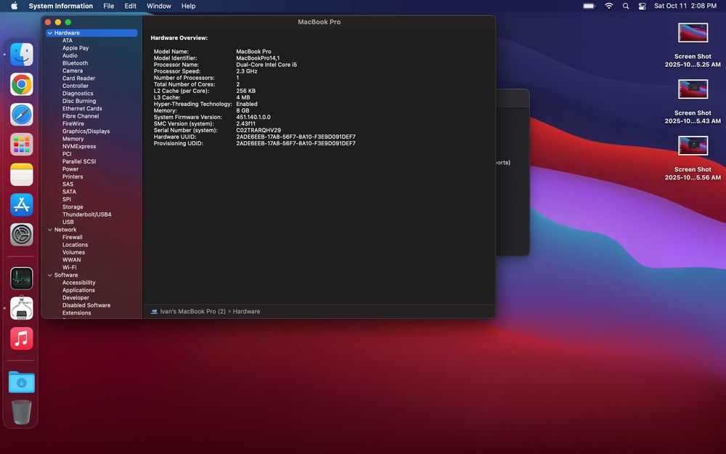Select Graphics/Displays in the sidebar
This screenshot has height=454, width=726.
pyautogui.click(x=86, y=131)
